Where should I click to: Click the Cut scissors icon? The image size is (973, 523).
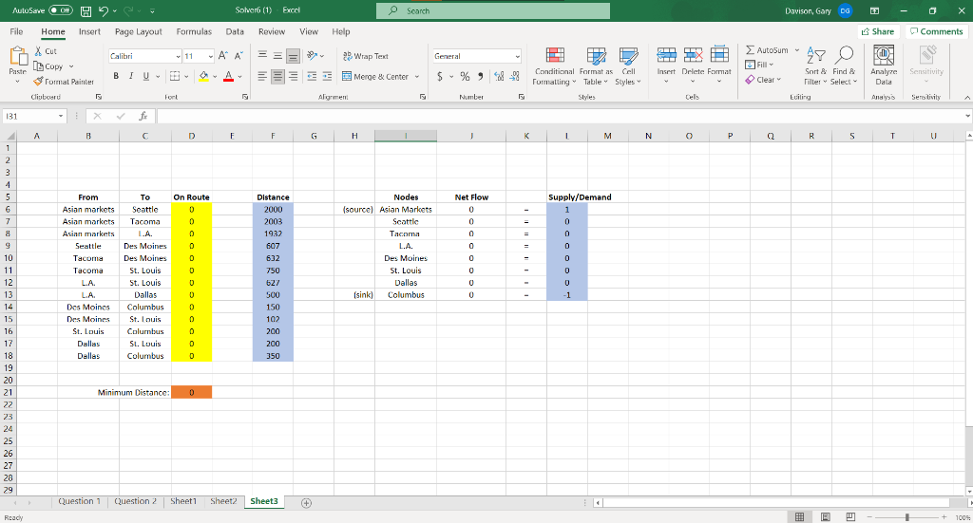click(x=38, y=51)
